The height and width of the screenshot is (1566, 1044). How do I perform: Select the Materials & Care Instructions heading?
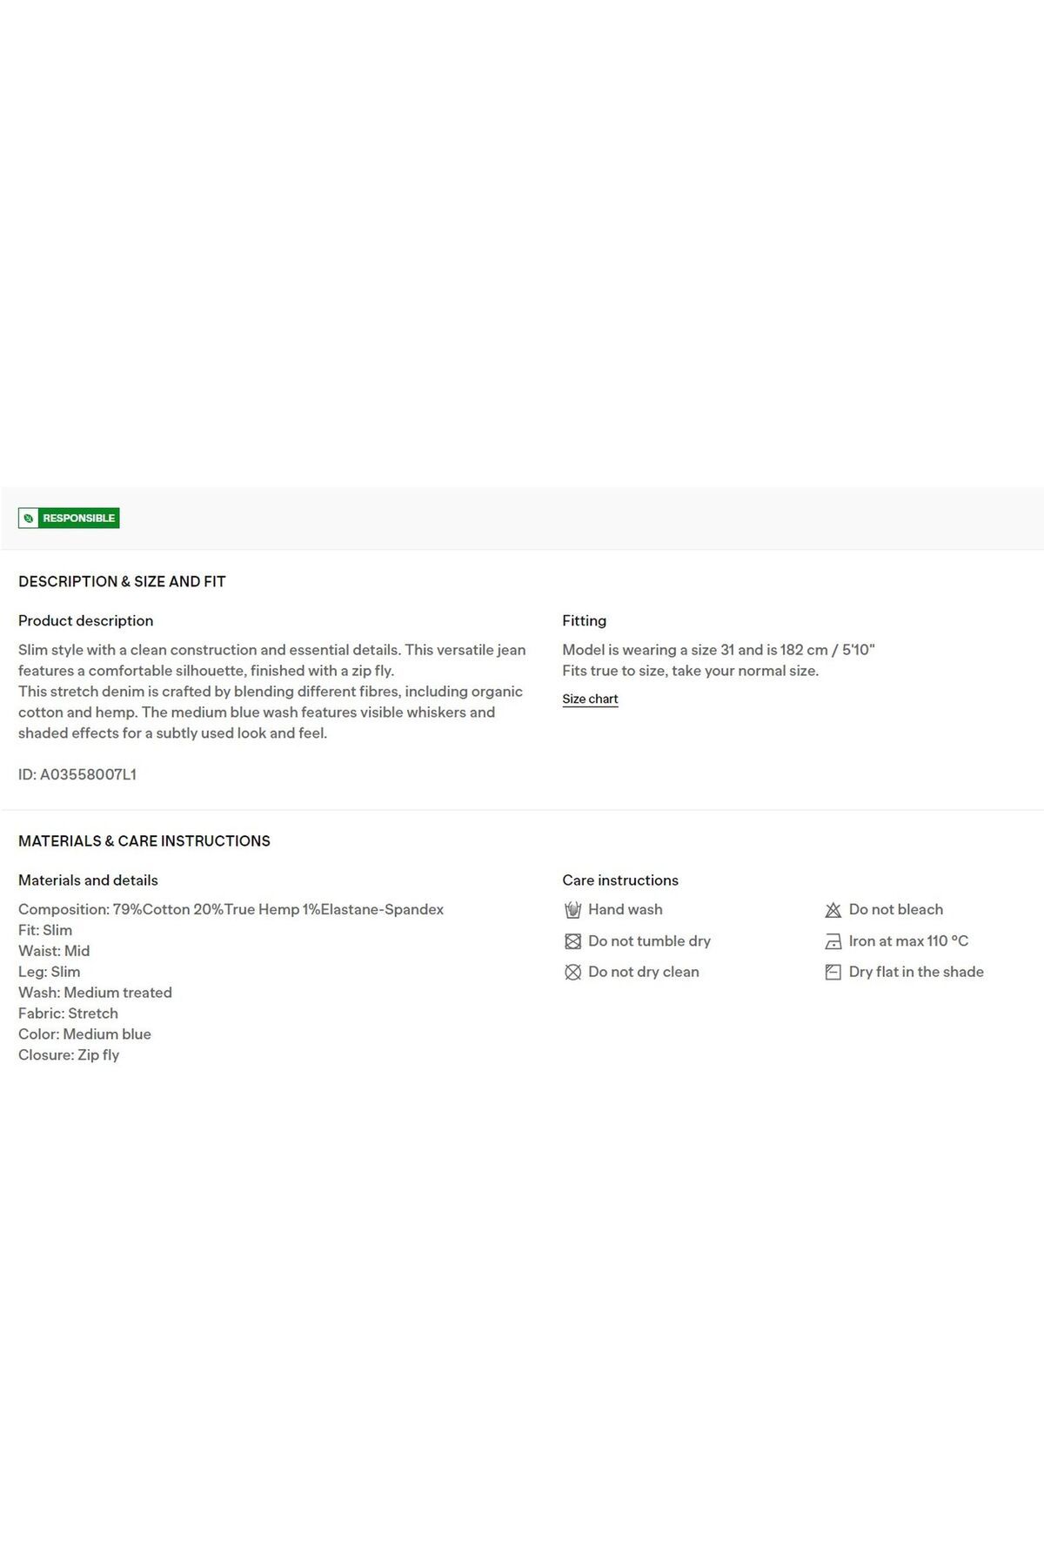click(x=144, y=841)
